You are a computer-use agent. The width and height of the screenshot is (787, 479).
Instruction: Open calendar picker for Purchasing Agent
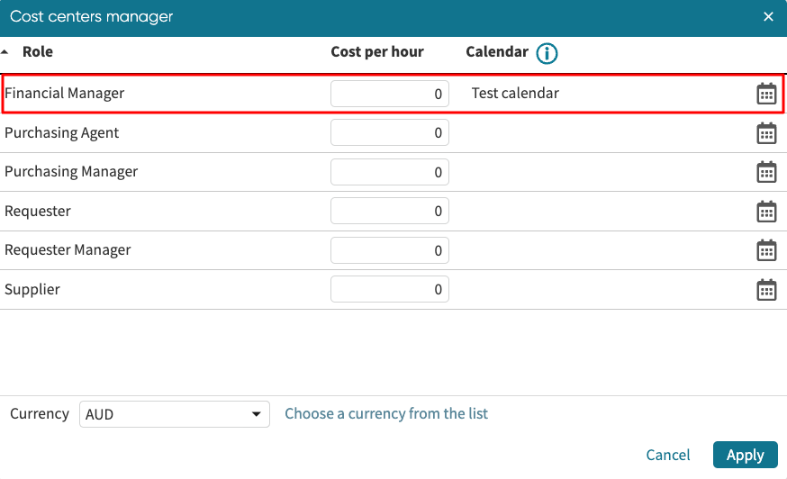coord(766,133)
